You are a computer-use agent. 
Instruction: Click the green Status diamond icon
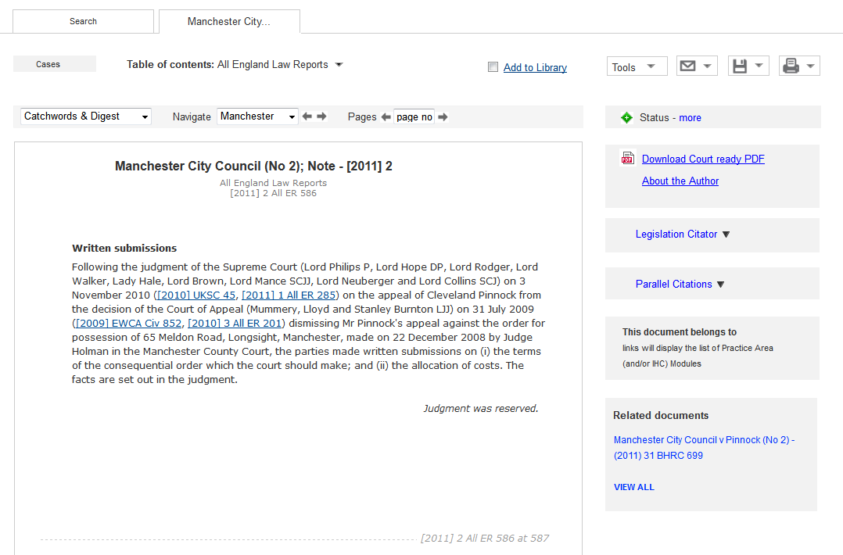626,118
